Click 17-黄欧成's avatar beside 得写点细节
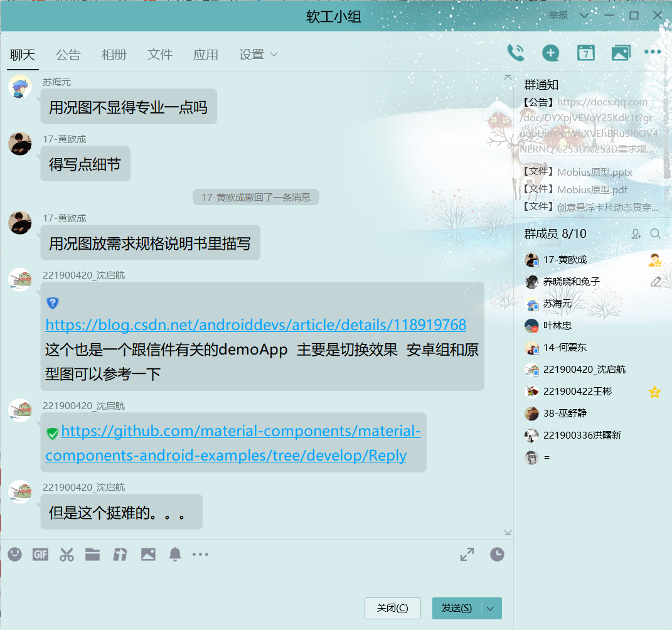 tap(20, 144)
